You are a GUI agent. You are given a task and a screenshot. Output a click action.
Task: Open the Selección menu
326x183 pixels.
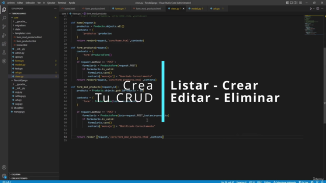pyautogui.click(x=30, y=3)
